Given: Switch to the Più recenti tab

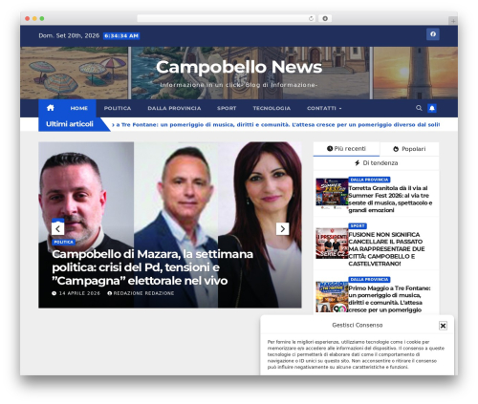Looking at the screenshot, I should pyautogui.click(x=346, y=149).
